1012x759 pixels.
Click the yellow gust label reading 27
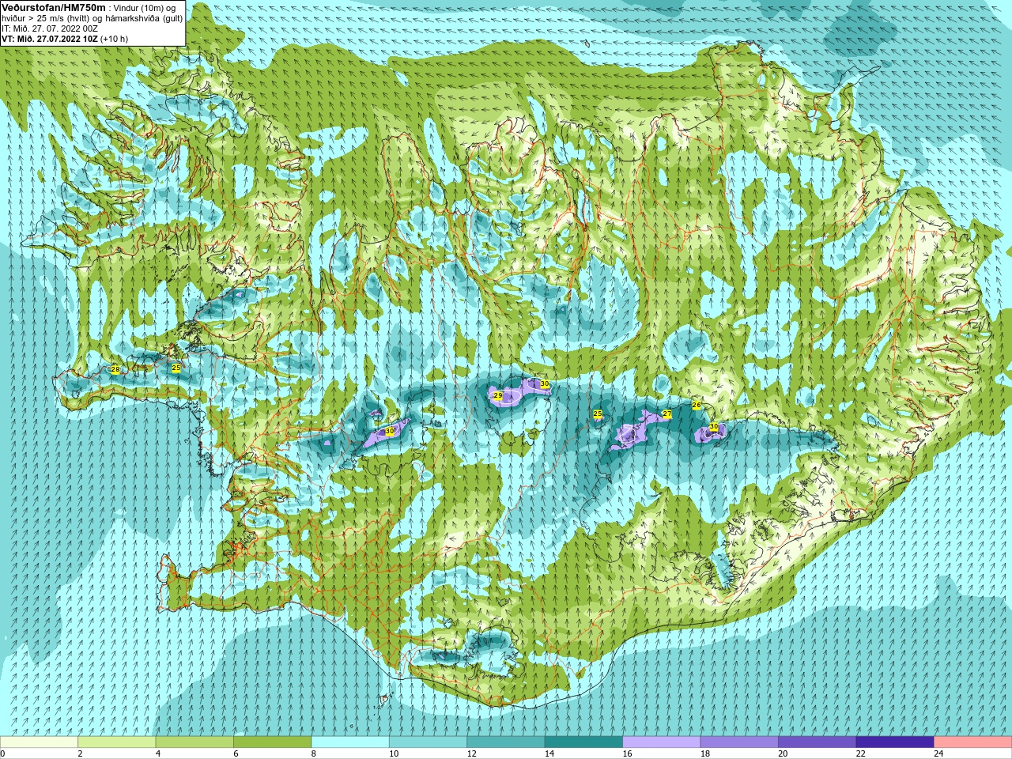coord(667,413)
